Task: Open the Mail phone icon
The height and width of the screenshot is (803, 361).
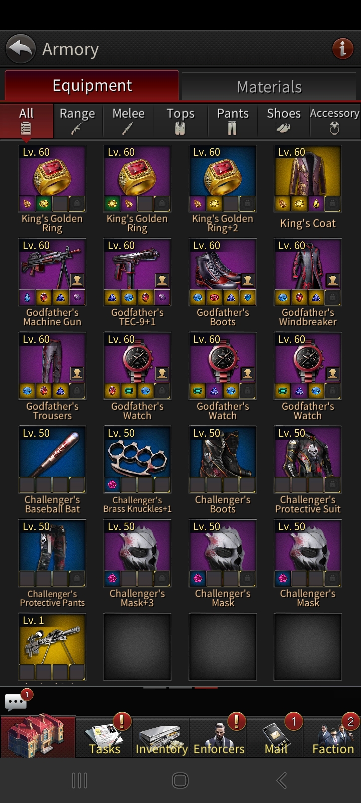Action: click(276, 736)
